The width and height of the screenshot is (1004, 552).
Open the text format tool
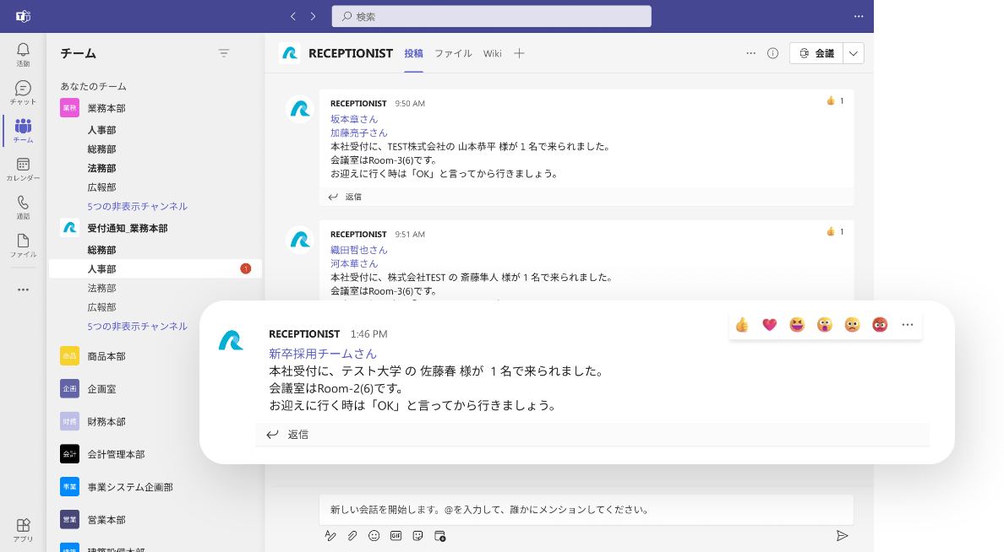330,536
